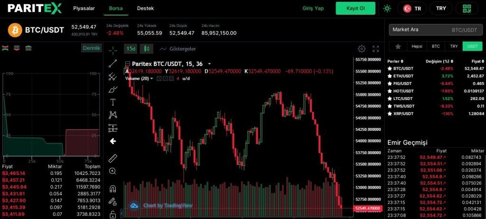486x219 pixels.
Task: Open the QR code icon
Action: [467, 9]
